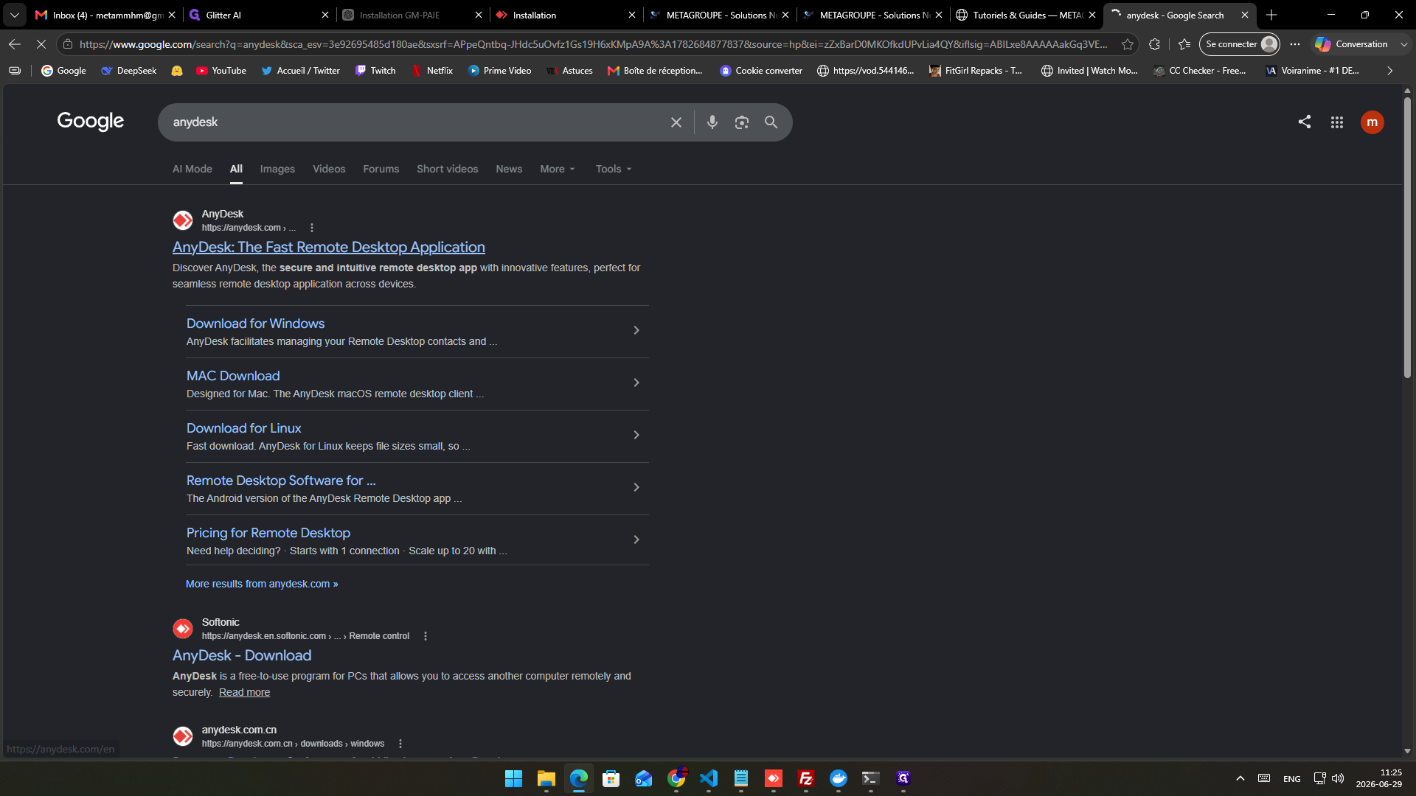Expand Pricing for Remote Desktop arrow

pyautogui.click(x=636, y=540)
